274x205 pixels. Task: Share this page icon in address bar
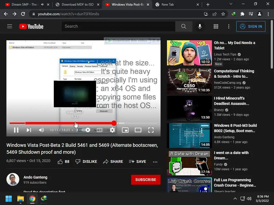[x=215, y=14]
